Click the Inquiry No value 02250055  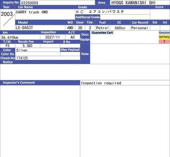click(29, 3)
